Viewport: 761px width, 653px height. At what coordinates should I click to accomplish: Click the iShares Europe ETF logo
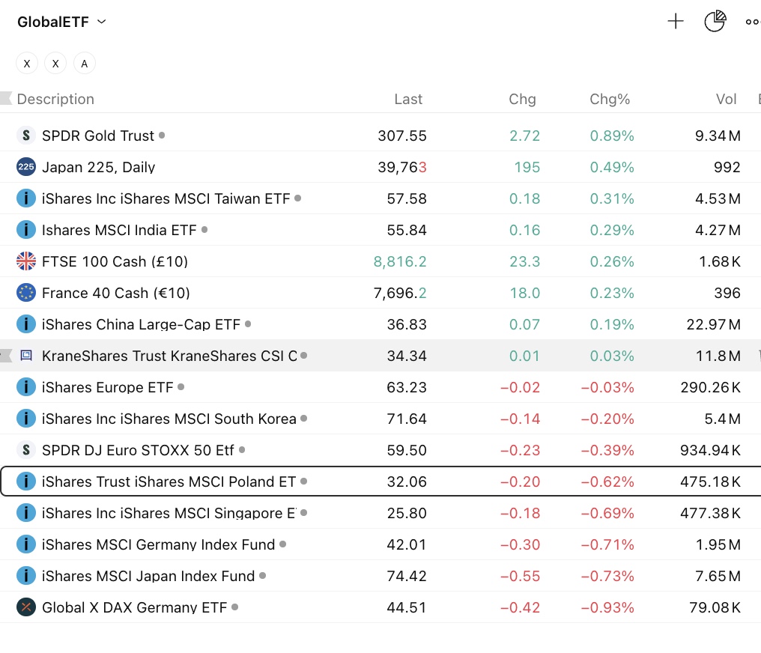[26, 387]
